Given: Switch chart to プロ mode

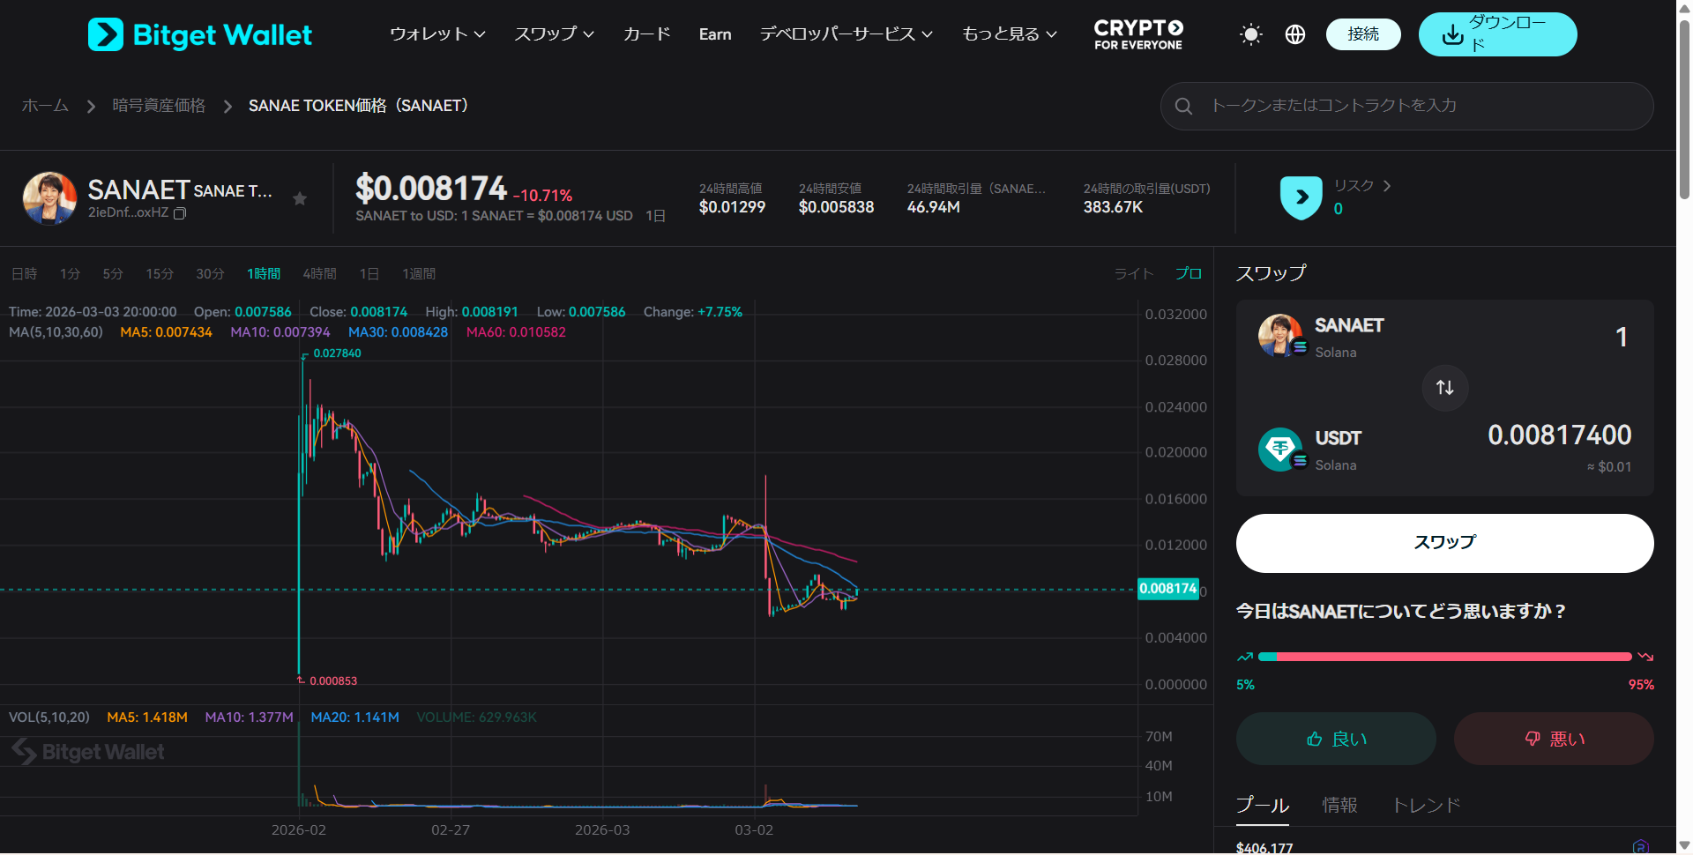Looking at the screenshot, I should tap(1188, 273).
